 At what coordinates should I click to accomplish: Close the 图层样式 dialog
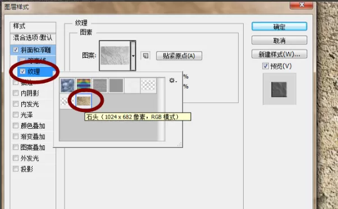pos(302,5)
